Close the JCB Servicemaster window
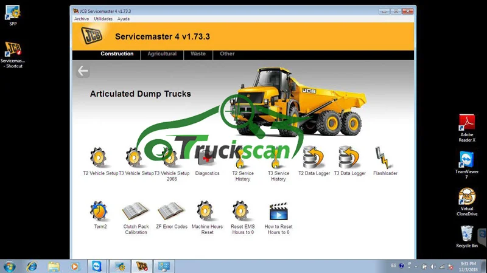This screenshot has width=487, height=273. coord(407,11)
